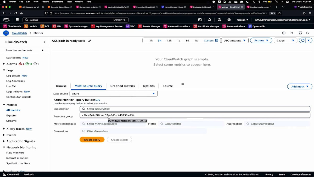Screen dimensions: 314x177
Task: Open the Firefox History menu
Action: [x=45, y=2]
